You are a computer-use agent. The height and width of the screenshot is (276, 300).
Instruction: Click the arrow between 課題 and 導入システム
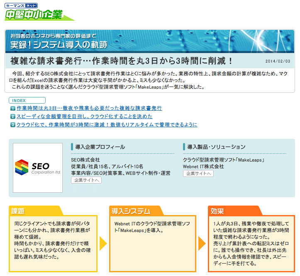[103, 244]
